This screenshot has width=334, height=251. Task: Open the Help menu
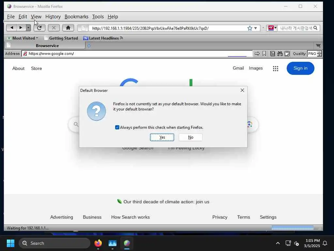tap(113, 17)
